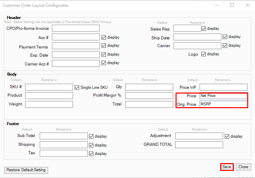Click Orig. Price field containing MSRP
Image resolution: width=255 pixels, height=178 pixels.
(x=223, y=104)
